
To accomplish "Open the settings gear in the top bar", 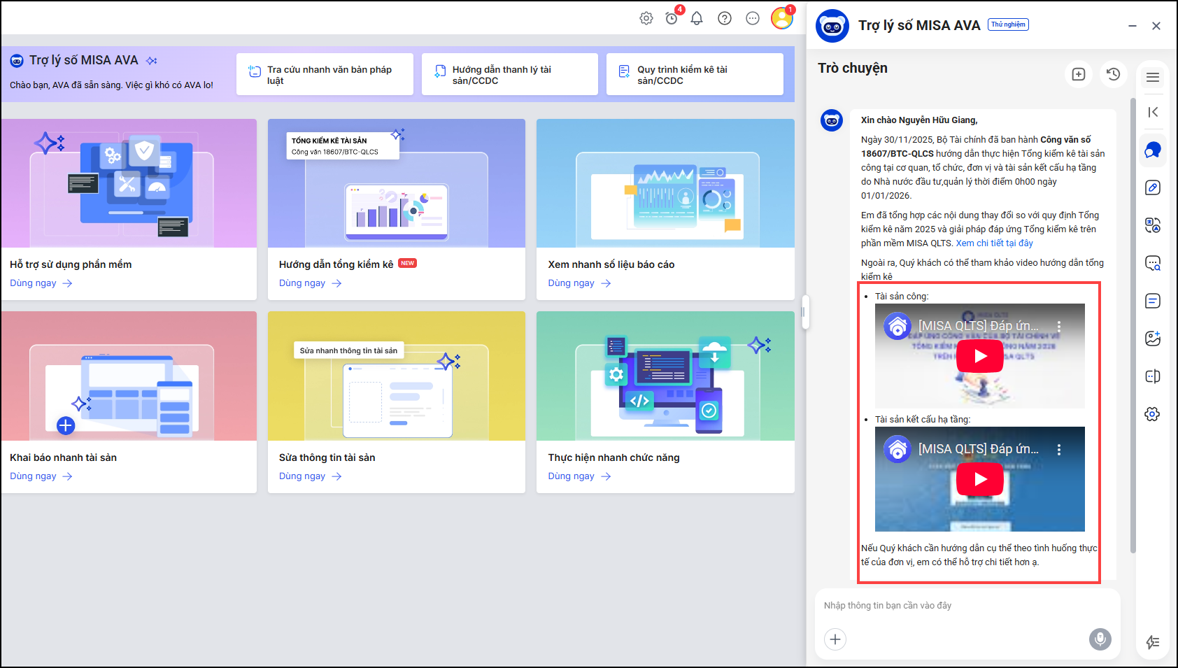I will (x=646, y=18).
